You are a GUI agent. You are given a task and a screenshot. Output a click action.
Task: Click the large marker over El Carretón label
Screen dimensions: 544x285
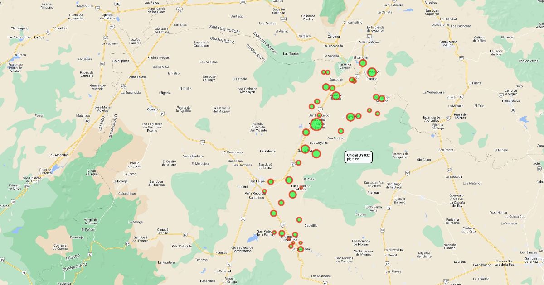(350, 117)
